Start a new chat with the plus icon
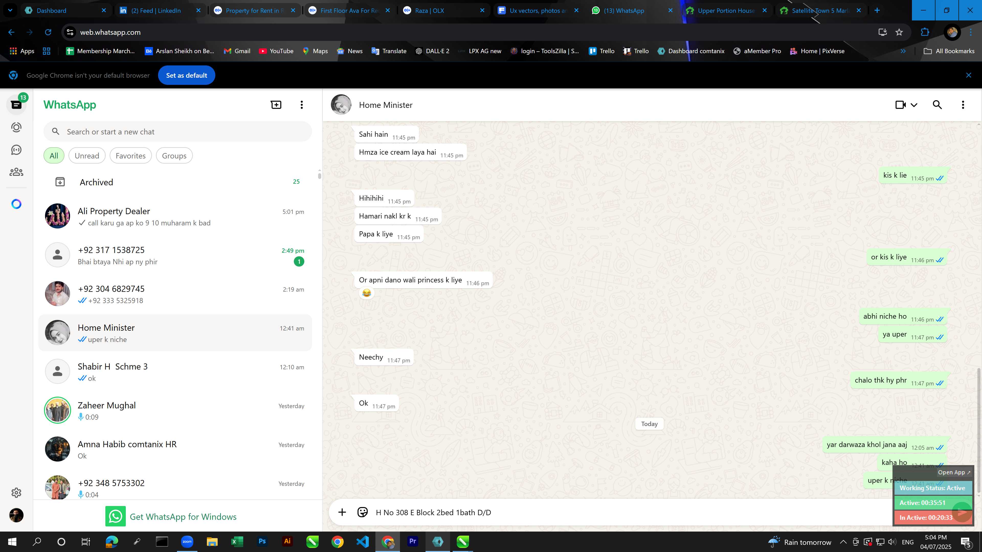Screen dimensions: 982x552 [x=276, y=105]
